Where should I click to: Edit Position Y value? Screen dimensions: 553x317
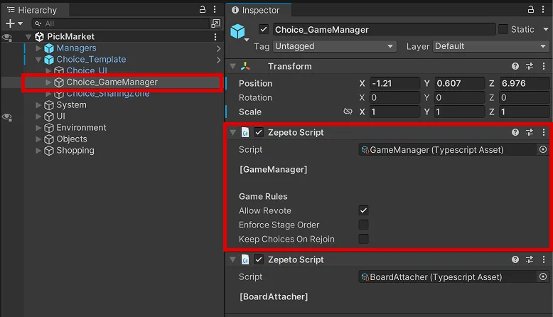pos(460,84)
